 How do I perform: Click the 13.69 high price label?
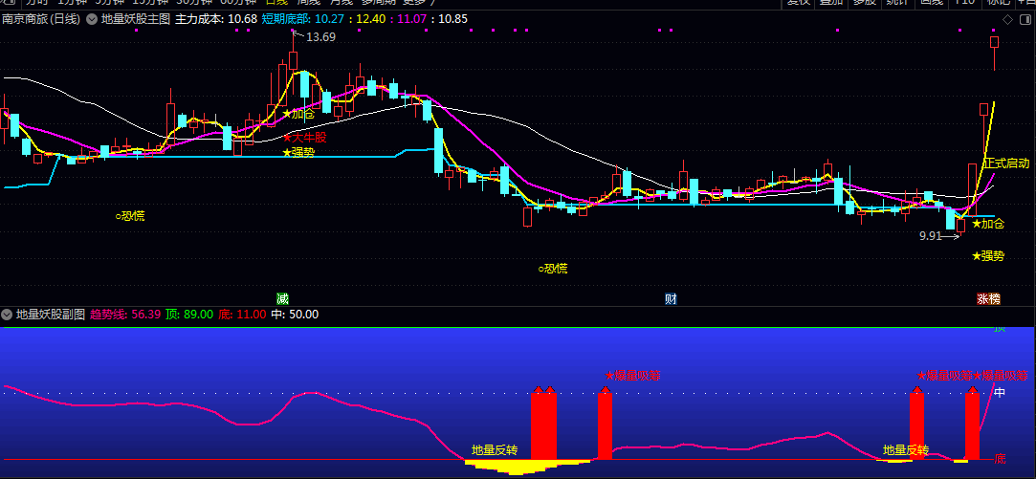coord(320,37)
